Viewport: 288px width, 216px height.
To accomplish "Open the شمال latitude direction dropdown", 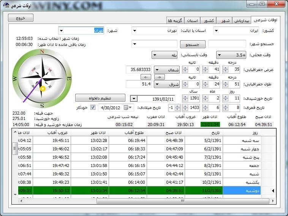I will tap(167, 70).
